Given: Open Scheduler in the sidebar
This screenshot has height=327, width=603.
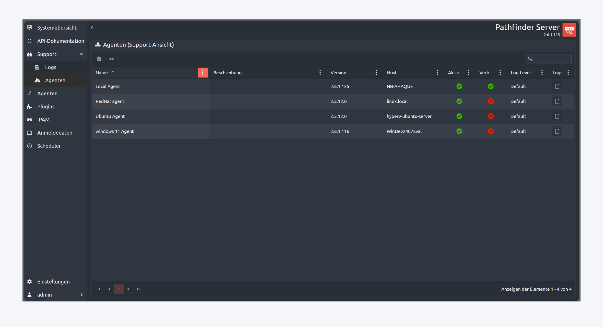Looking at the screenshot, I should pos(49,146).
